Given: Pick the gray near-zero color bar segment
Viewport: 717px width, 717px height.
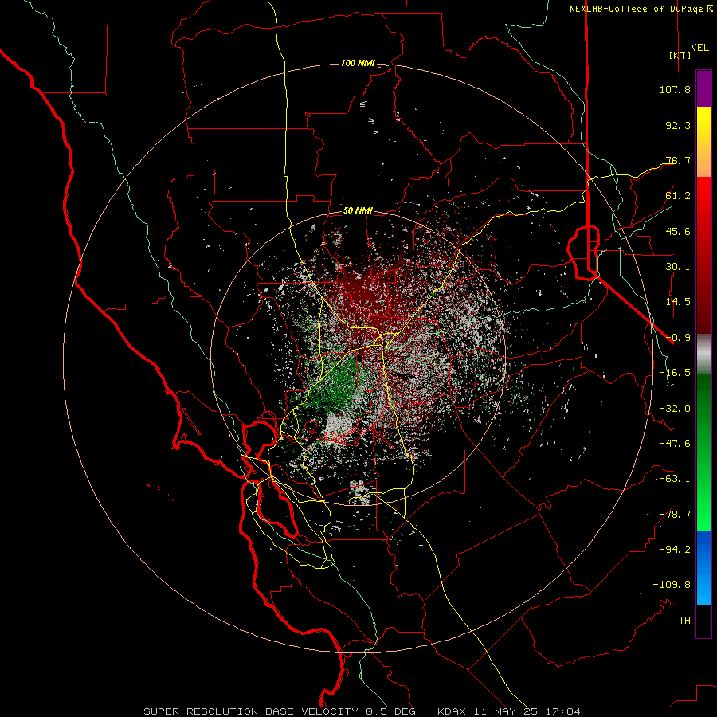Looking at the screenshot, I should point(703,355).
